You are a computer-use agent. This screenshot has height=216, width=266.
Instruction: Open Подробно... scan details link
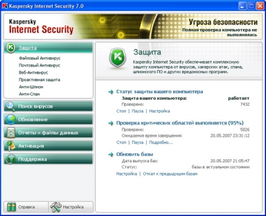pos(161,142)
